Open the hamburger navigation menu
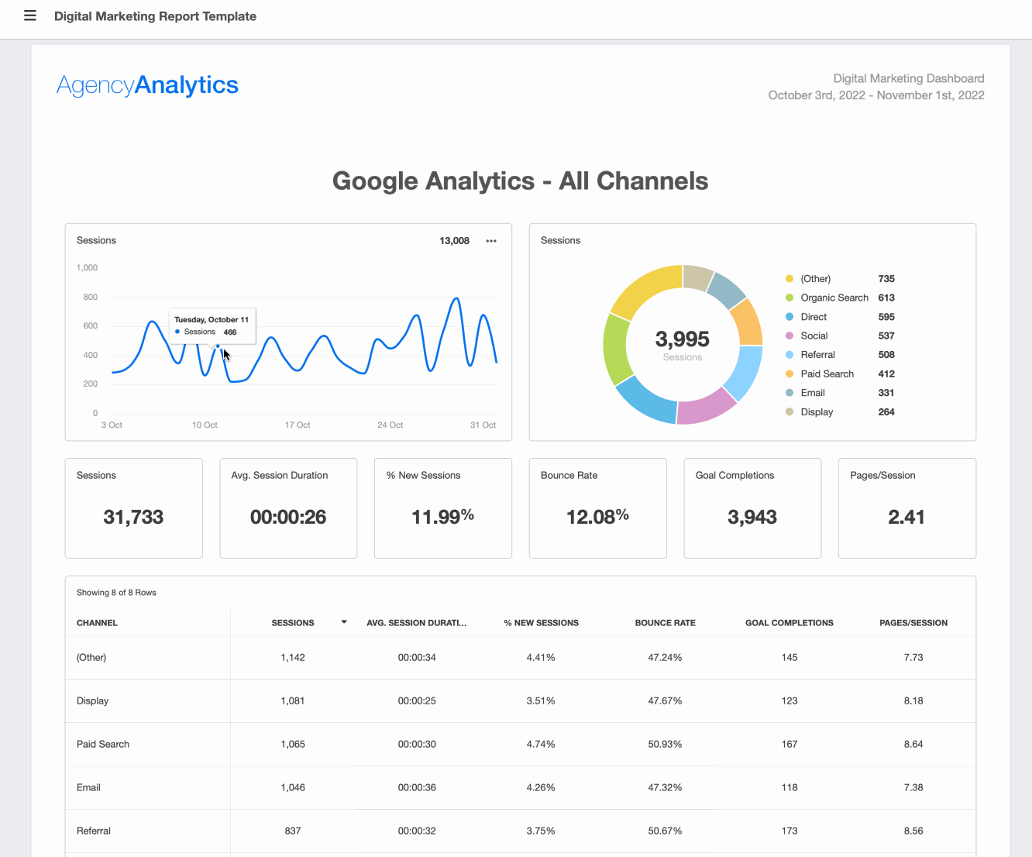Image resolution: width=1032 pixels, height=857 pixels. (29, 15)
